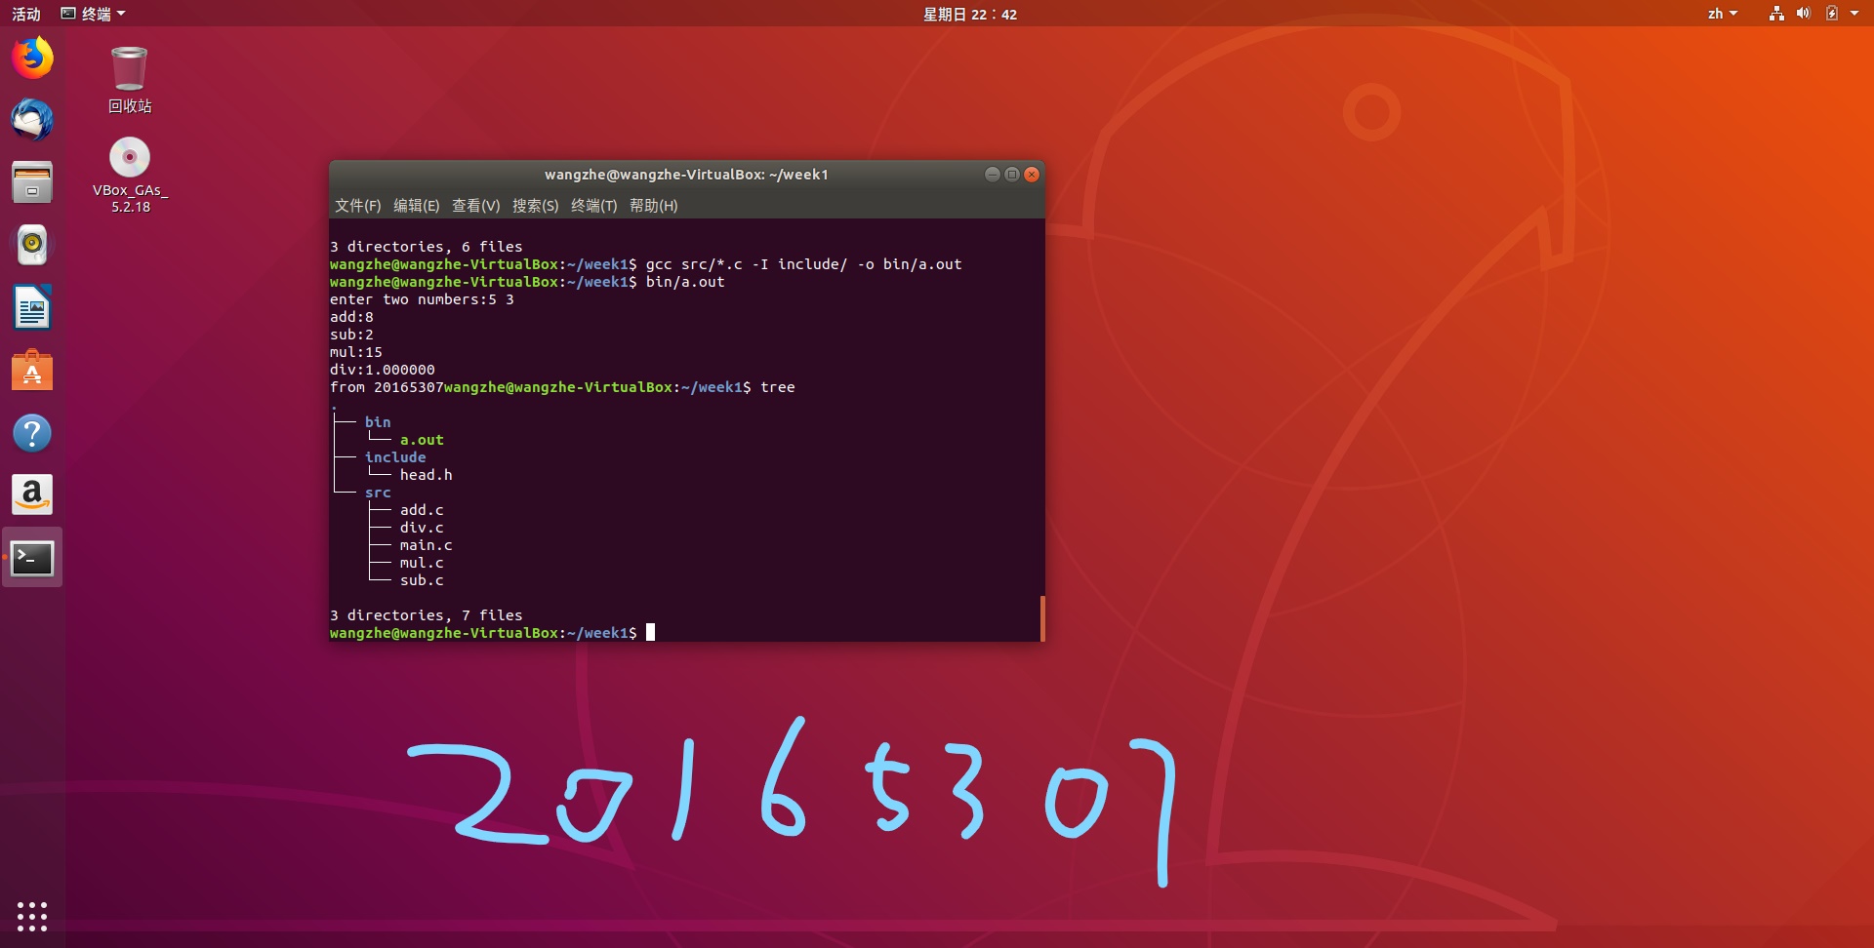Open the system menu arrow
This screenshot has width=1874, height=948.
(1854, 14)
